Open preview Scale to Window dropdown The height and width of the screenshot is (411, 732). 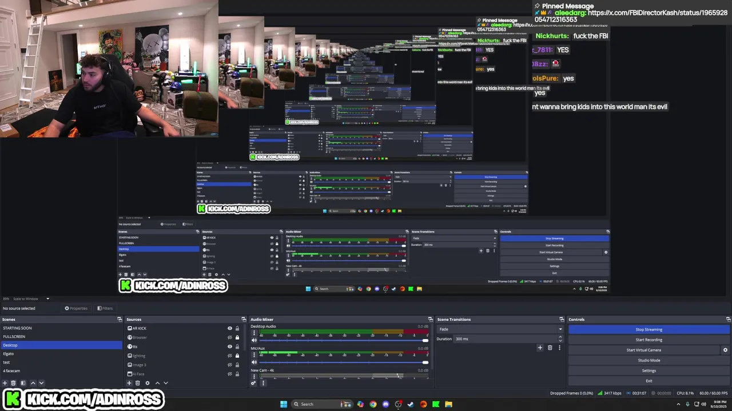(x=30, y=299)
